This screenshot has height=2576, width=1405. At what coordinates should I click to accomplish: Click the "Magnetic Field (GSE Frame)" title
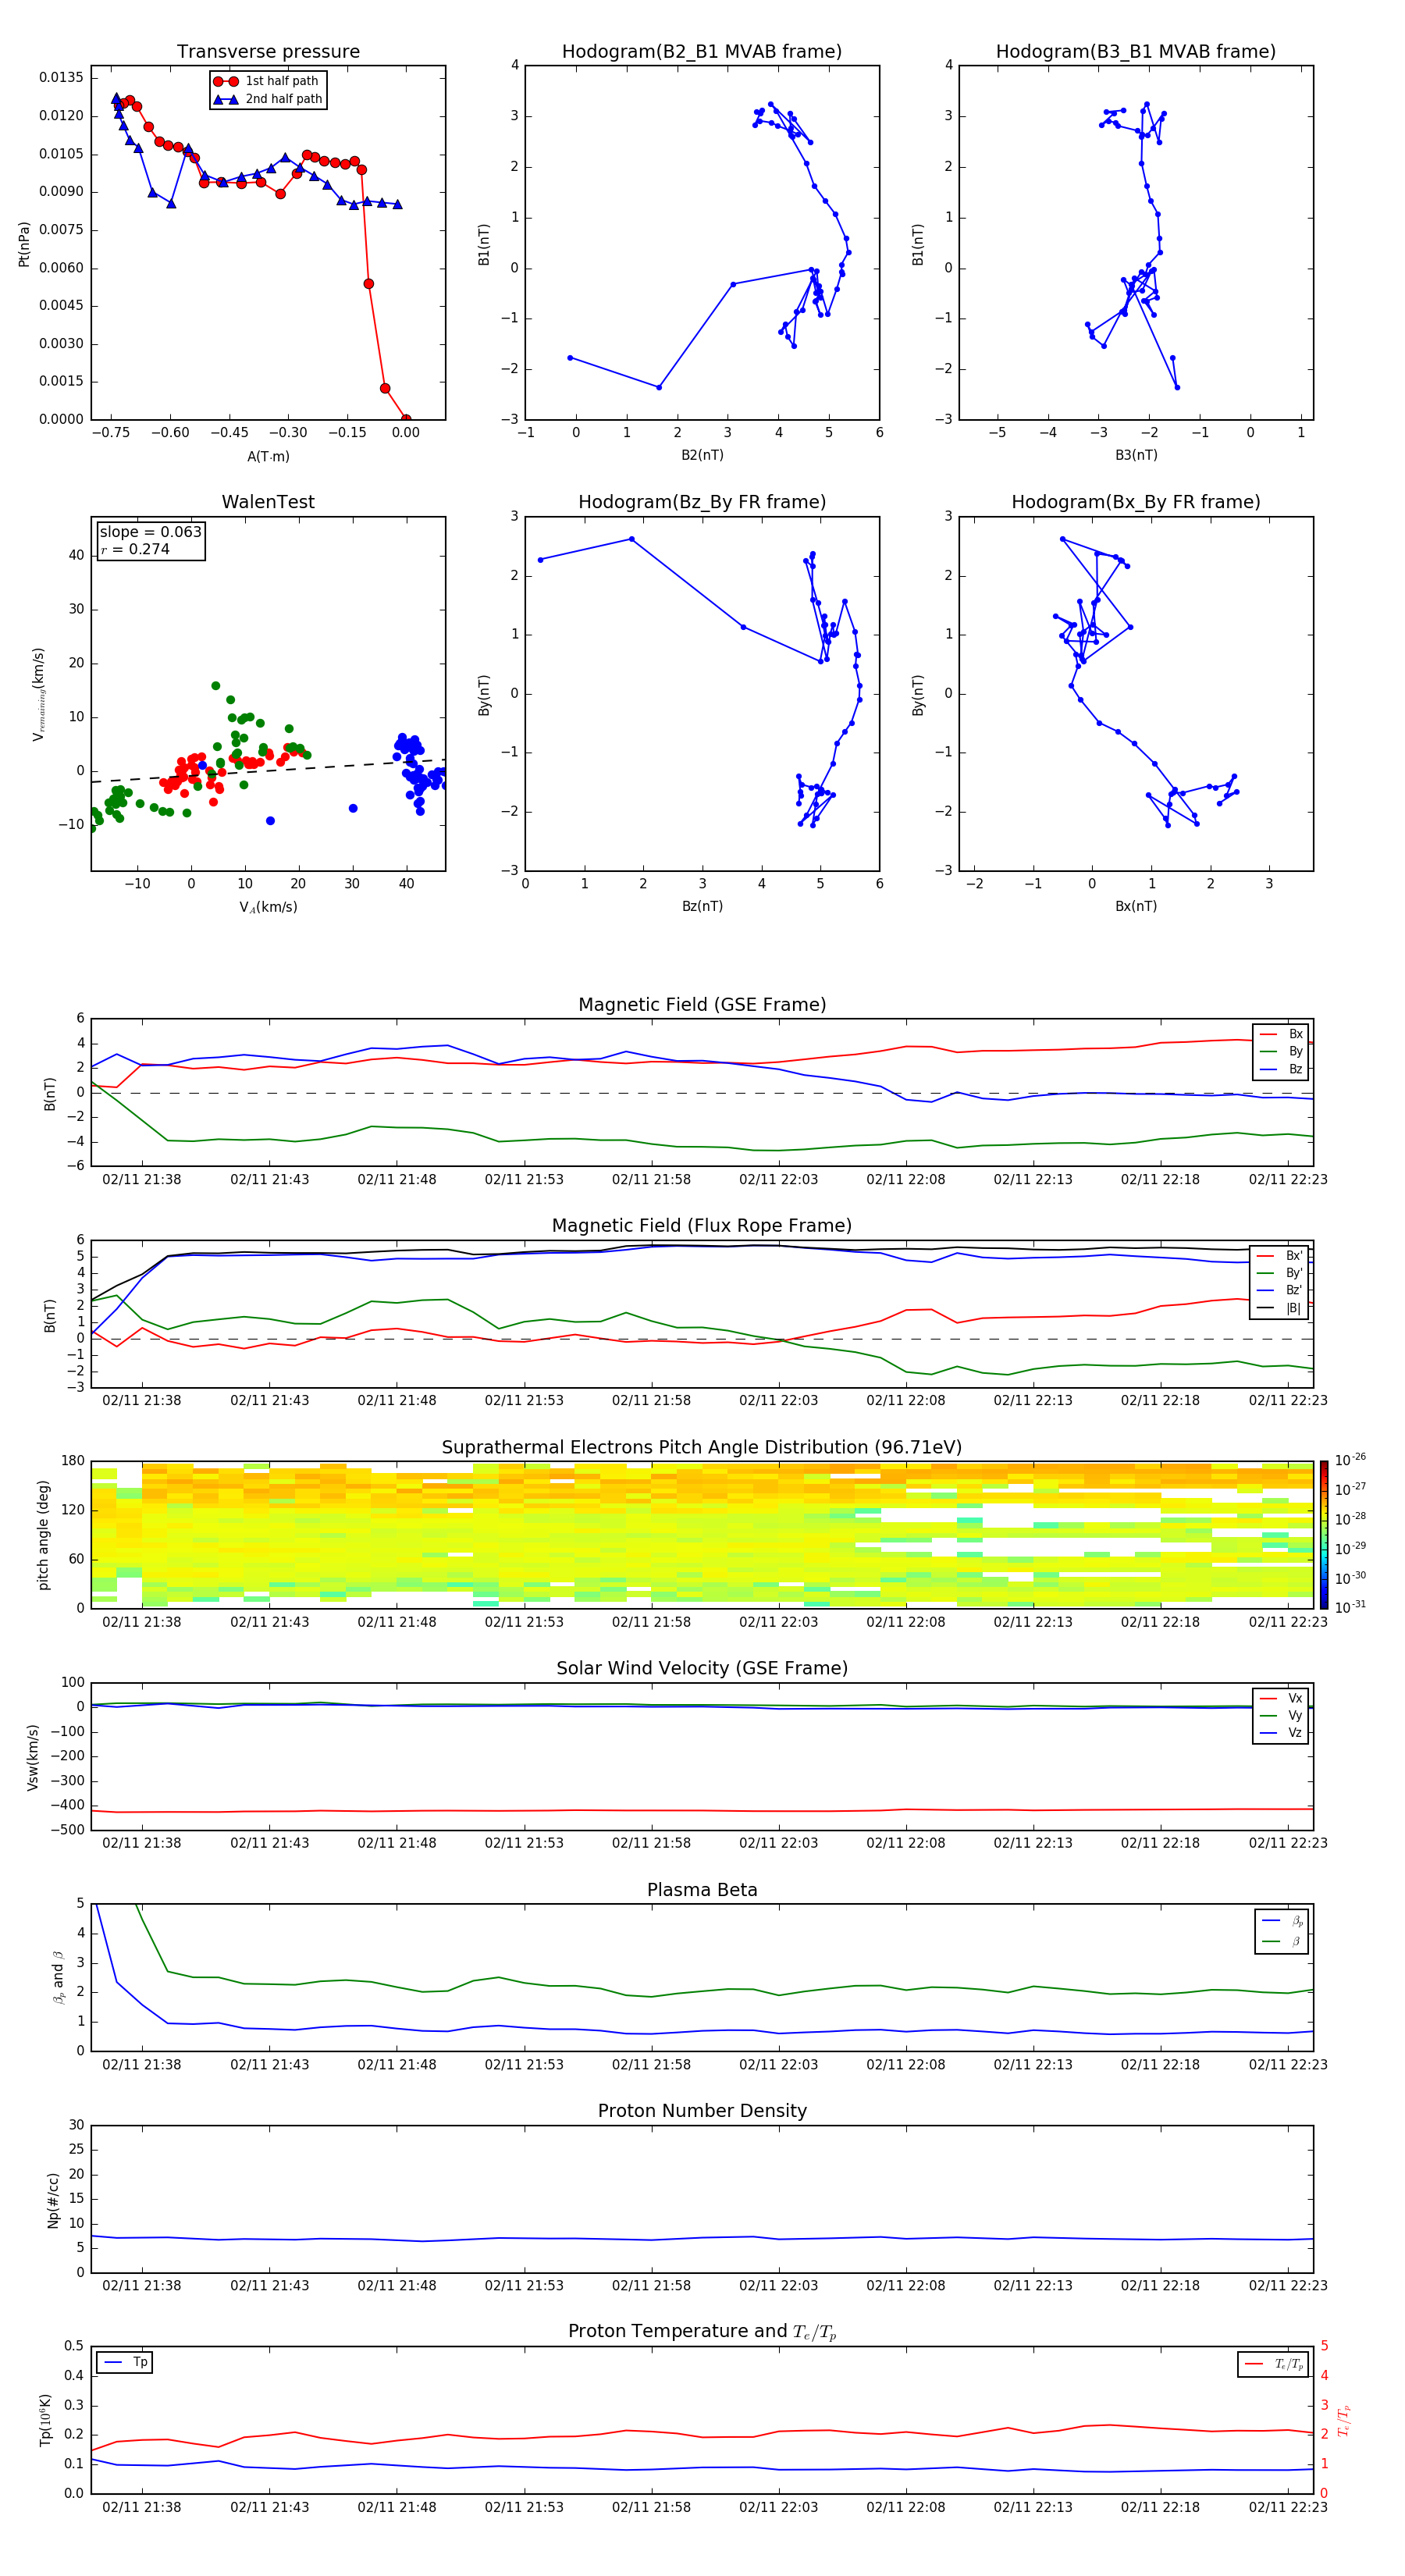click(702, 1004)
